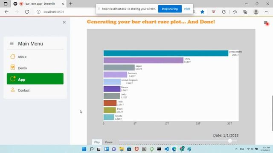Image resolution: width=273 pixels, height=153 pixels.
Task: Click the taskbar clock and date
Action: click(265, 149)
